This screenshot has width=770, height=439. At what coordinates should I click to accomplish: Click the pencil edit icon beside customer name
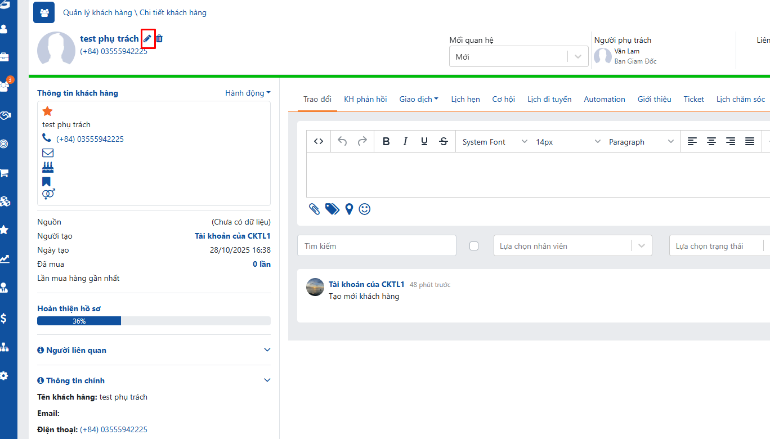pyautogui.click(x=147, y=39)
